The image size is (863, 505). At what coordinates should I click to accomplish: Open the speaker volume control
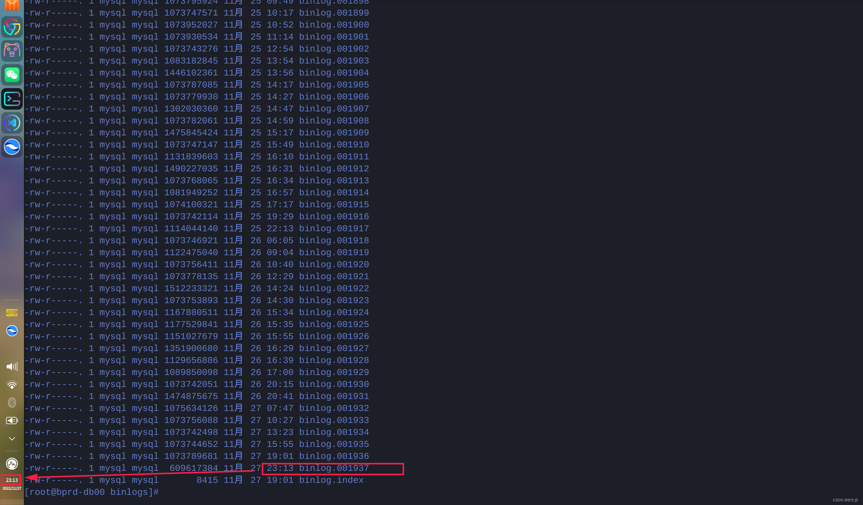(x=12, y=367)
